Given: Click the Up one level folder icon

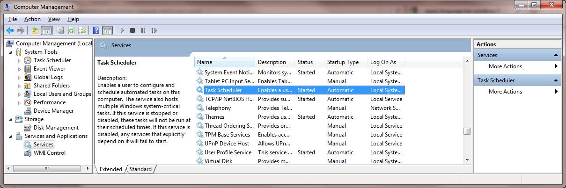Looking at the screenshot, I should pyautogui.click(x=35, y=30).
